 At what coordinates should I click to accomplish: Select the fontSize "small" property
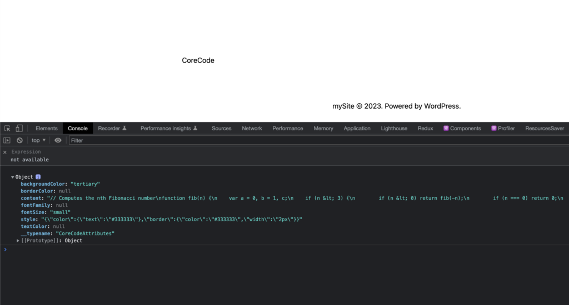tap(46, 212)
